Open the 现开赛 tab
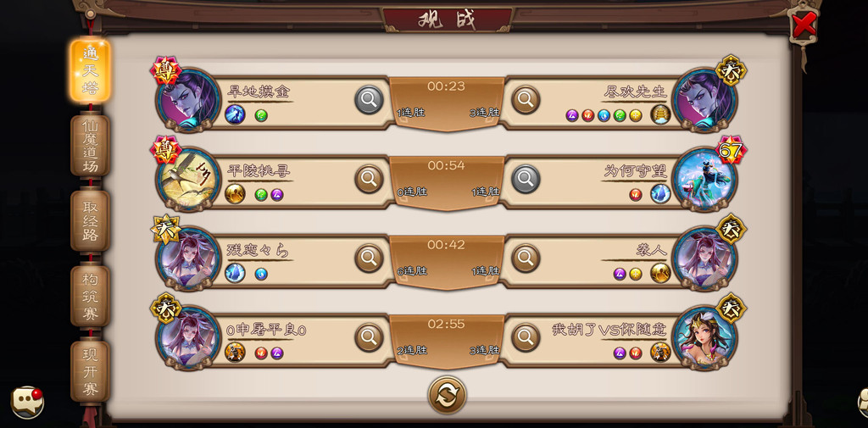The height and width of the screenshot is (428, 868). pos(90,371)
